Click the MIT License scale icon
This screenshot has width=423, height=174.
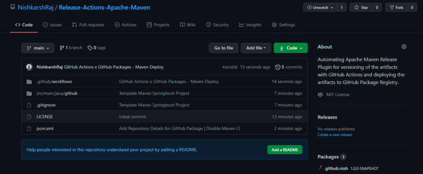[x=321, y=95]
